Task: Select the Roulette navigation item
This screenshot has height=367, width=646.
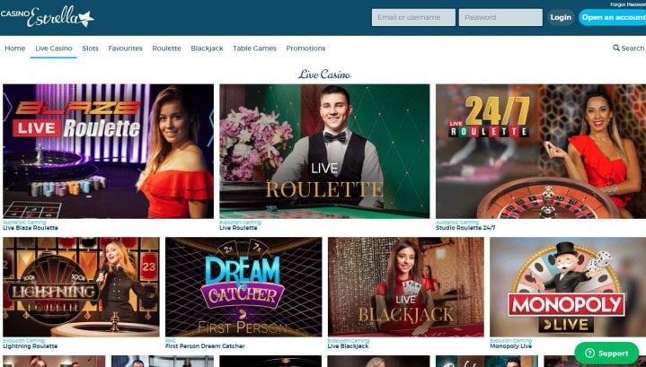Action: coord(166,48)
